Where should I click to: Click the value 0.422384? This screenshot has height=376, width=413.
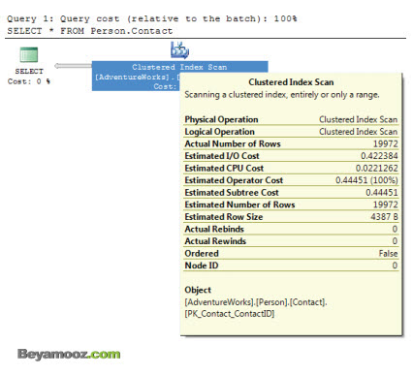[379, 156]
